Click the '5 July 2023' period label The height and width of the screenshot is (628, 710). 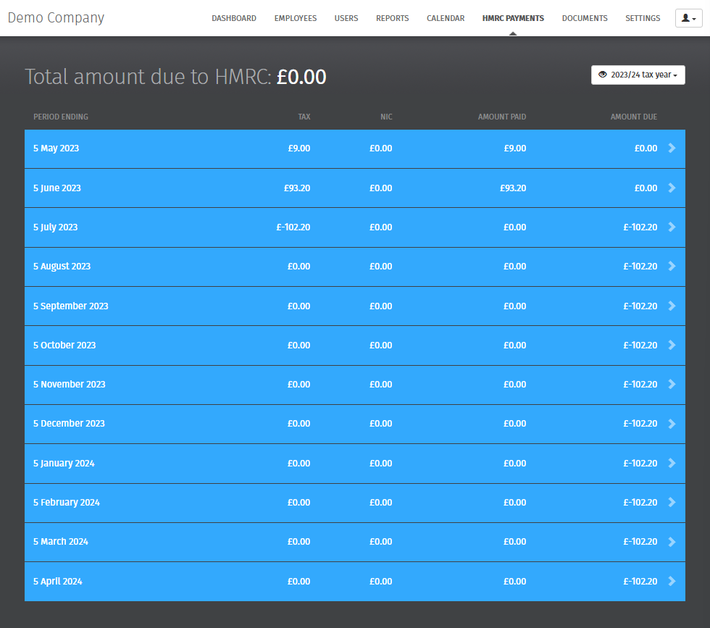point(55,227)
